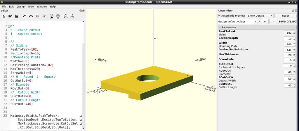Image resolution: width=299 pixels, height=131 pixels.
Task: Click the Editor scrollbar up arrow
Action: pos(83,22)
